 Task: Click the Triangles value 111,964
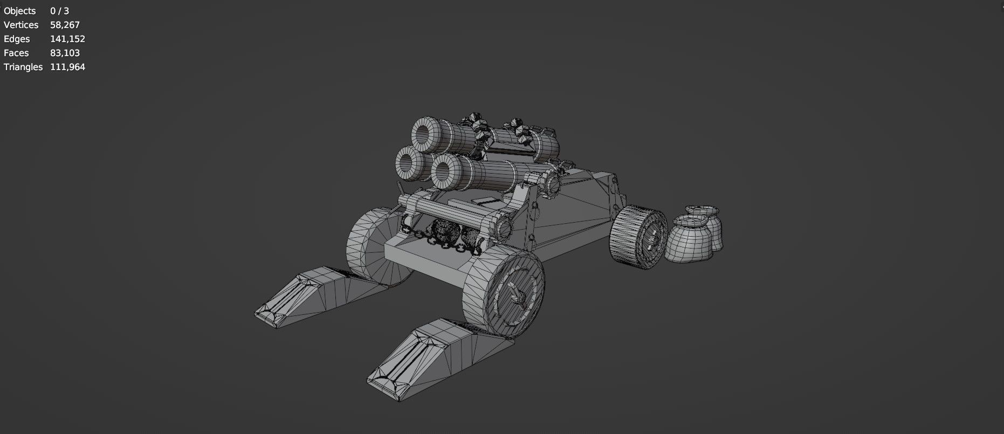pyautogui.click(x=67, y=67)
